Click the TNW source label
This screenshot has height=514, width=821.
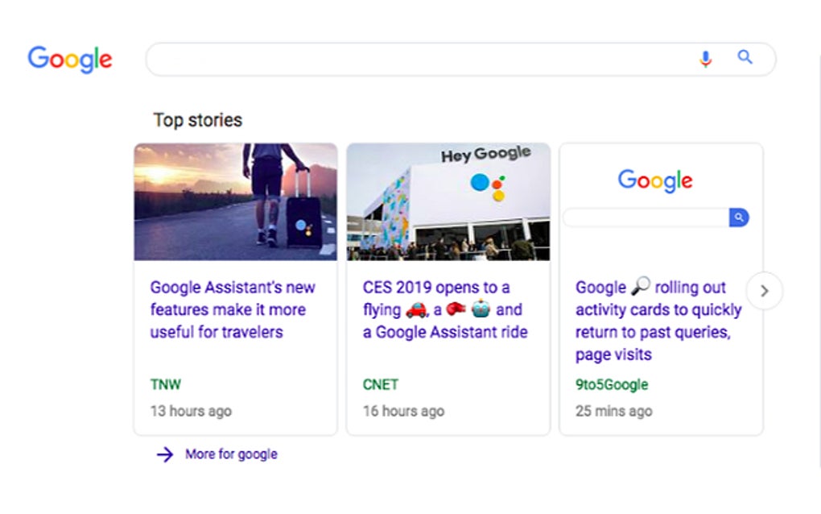click(166, 384)
